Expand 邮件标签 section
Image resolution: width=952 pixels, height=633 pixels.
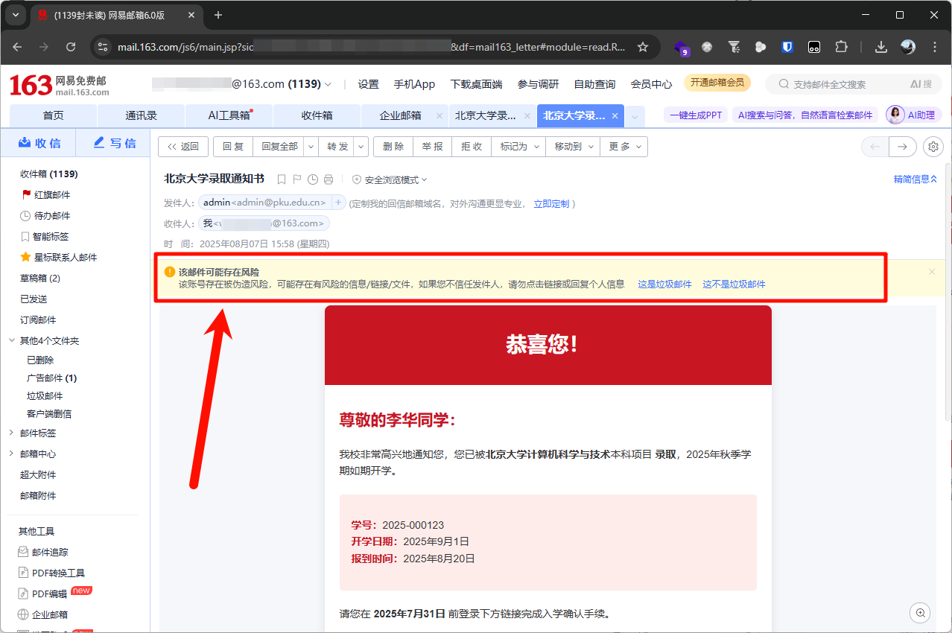pyautogui.click(x=11, y=433)
